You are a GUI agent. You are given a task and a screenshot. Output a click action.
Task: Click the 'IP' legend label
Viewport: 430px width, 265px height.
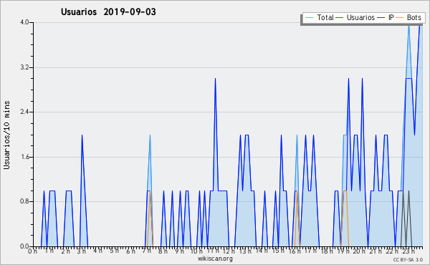point(391,17)
